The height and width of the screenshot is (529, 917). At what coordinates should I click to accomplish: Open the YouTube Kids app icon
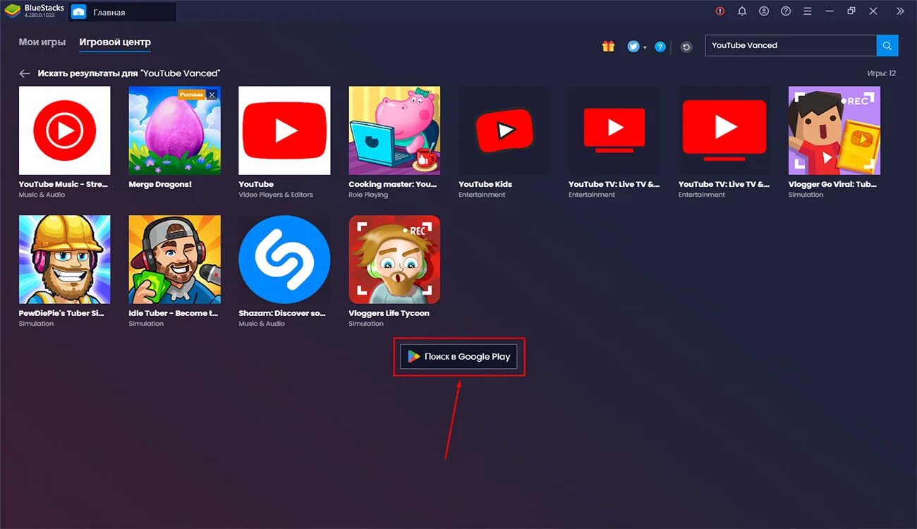point(504,130)
